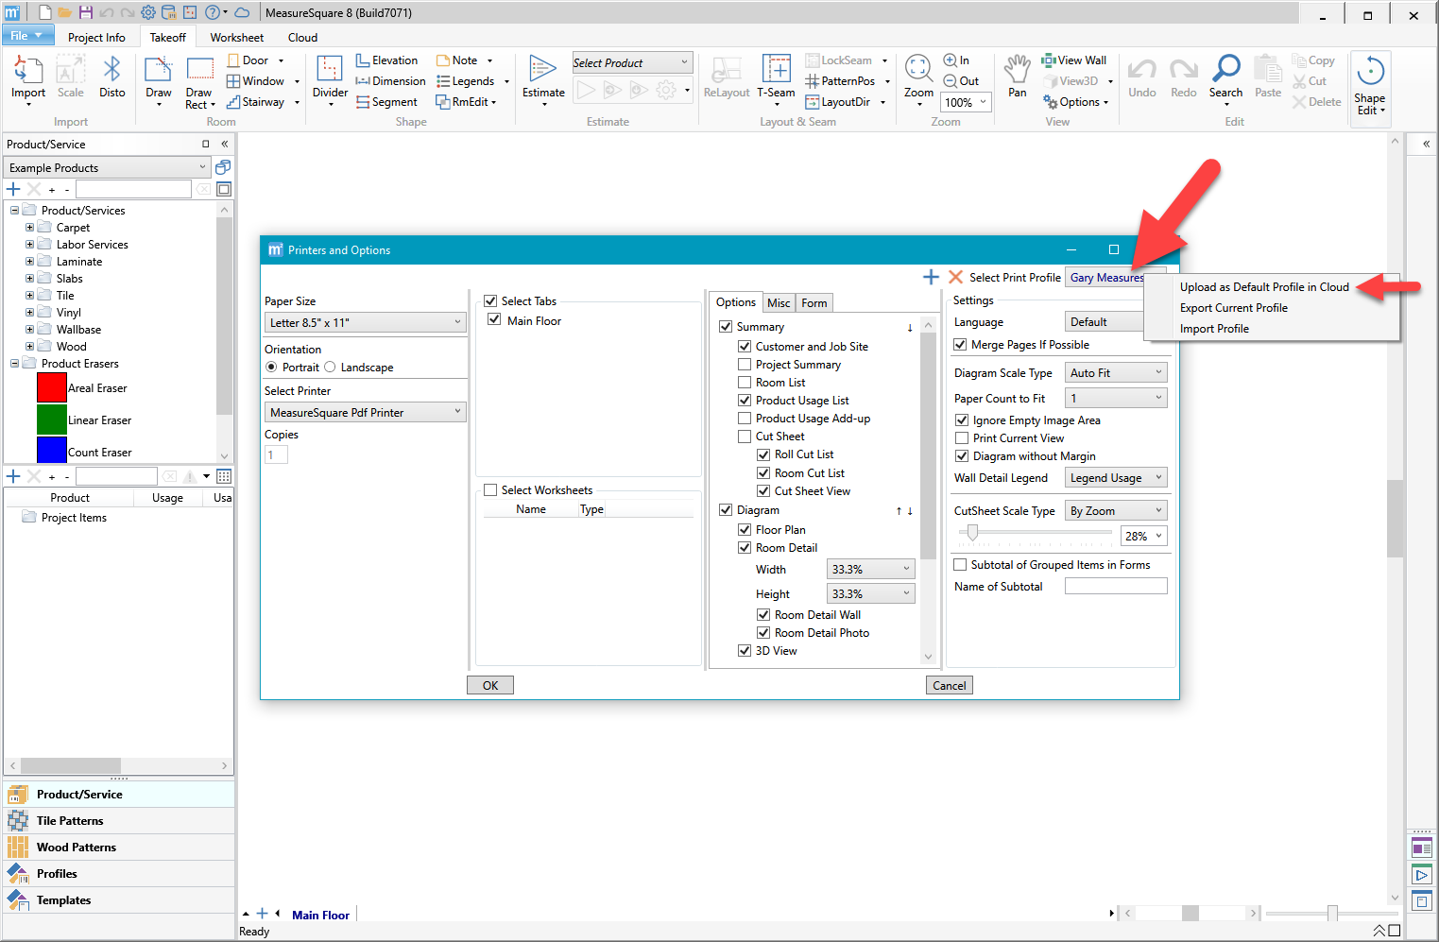
Task: Open the LayoutDir tool
Action: [x=845, y=102]
